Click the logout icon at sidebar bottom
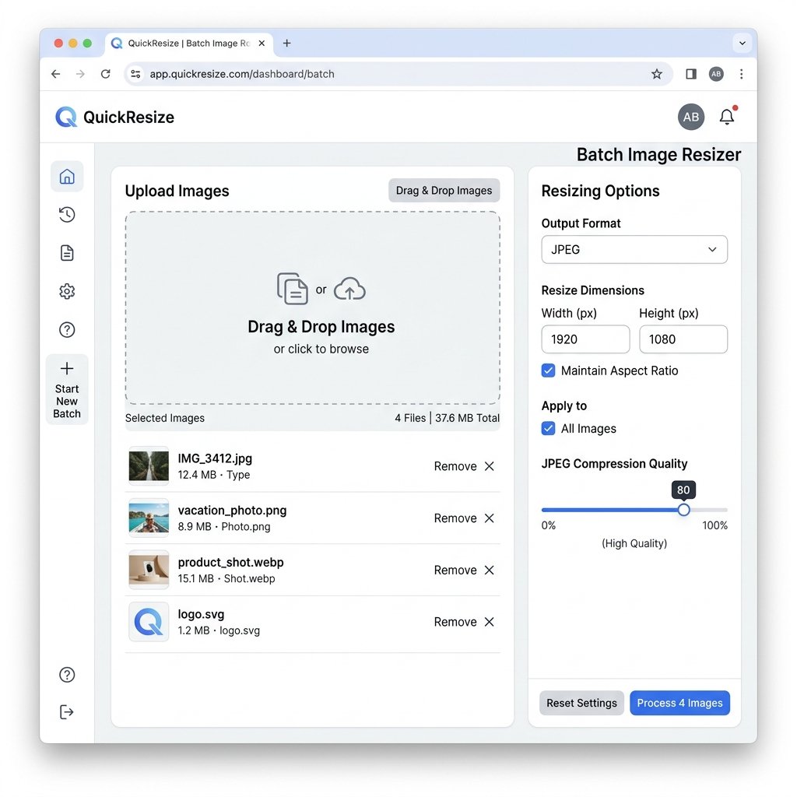 click(67, 711)
